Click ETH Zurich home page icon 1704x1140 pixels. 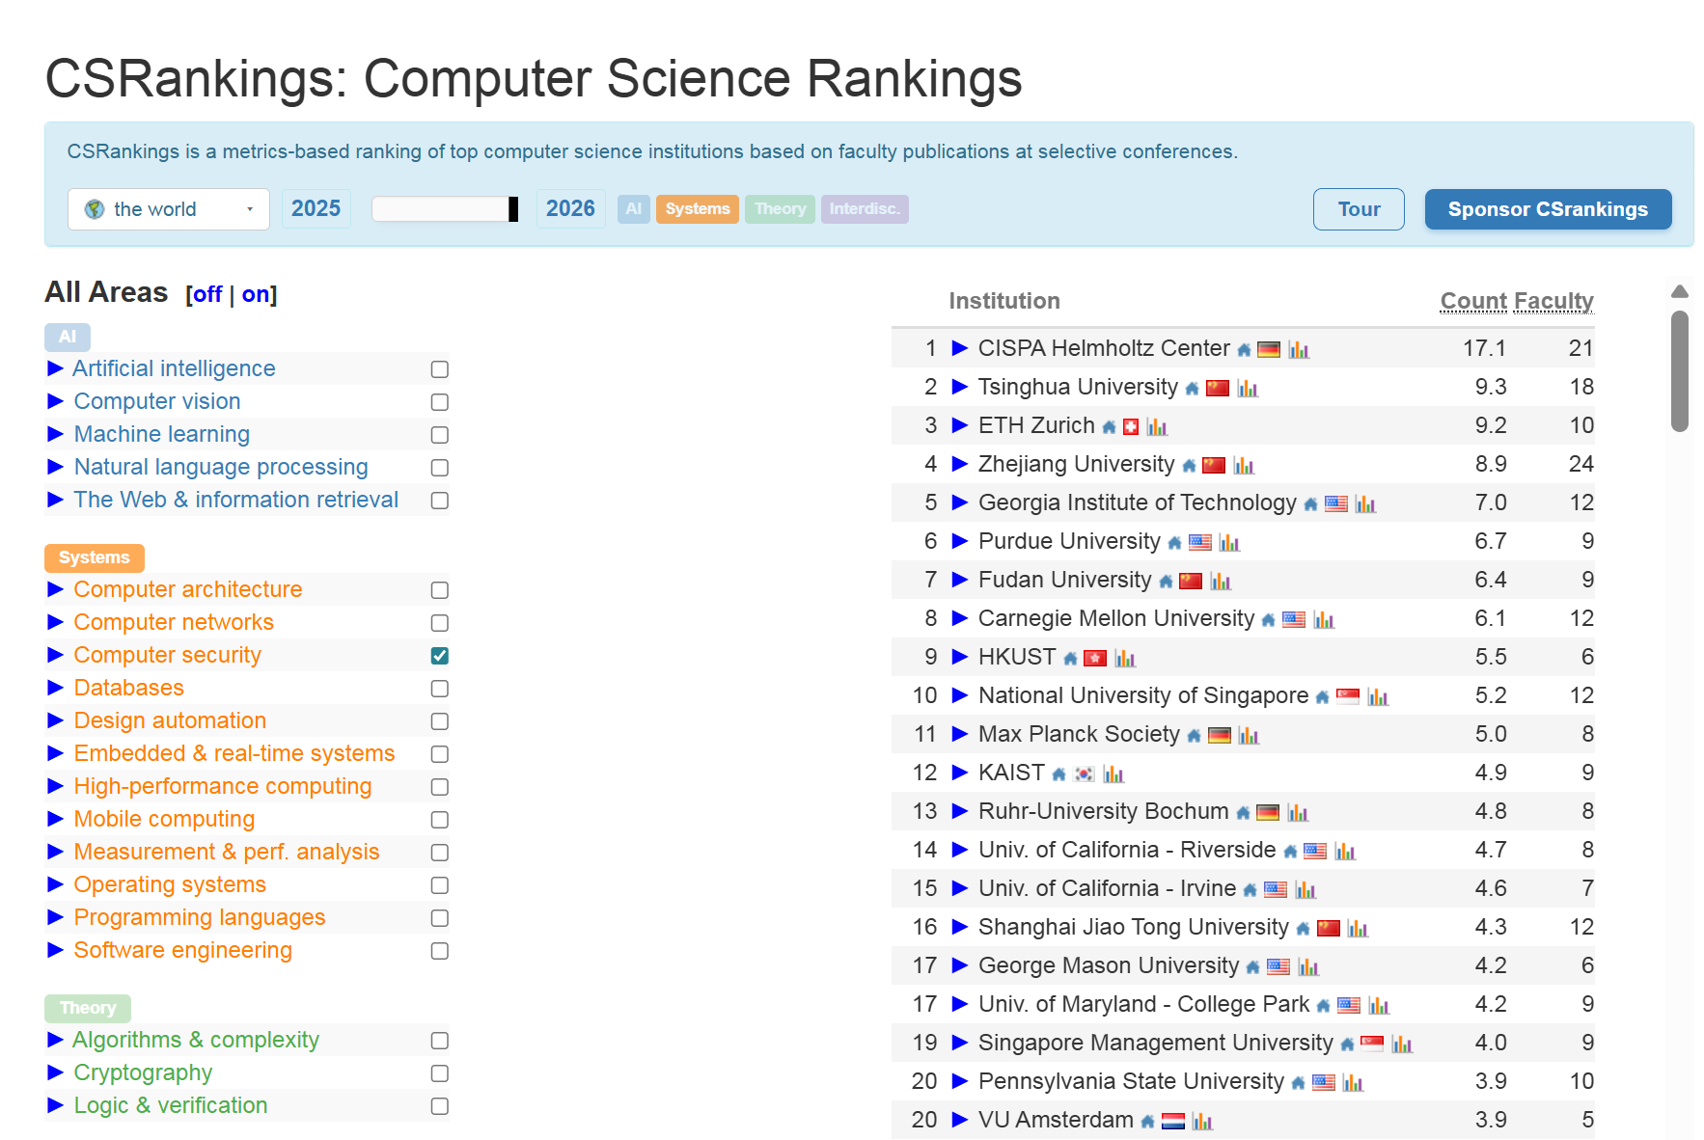tap(1109, 427)
